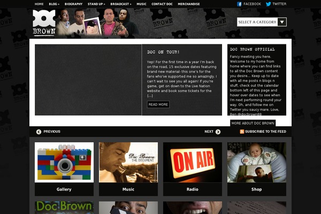Click the Shop caption label
Viewport: 321px width, 214px height.
[x=256, y=189]
